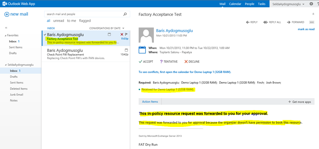
Task: Collapse the reading pane header chevrons
Action: [x=313, y=14]
